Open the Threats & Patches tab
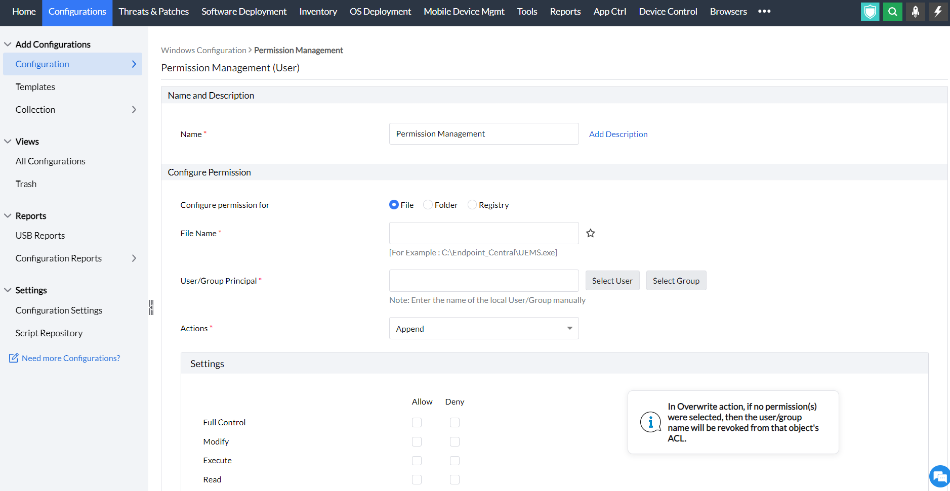950x491 pixels. click(153, 12)
